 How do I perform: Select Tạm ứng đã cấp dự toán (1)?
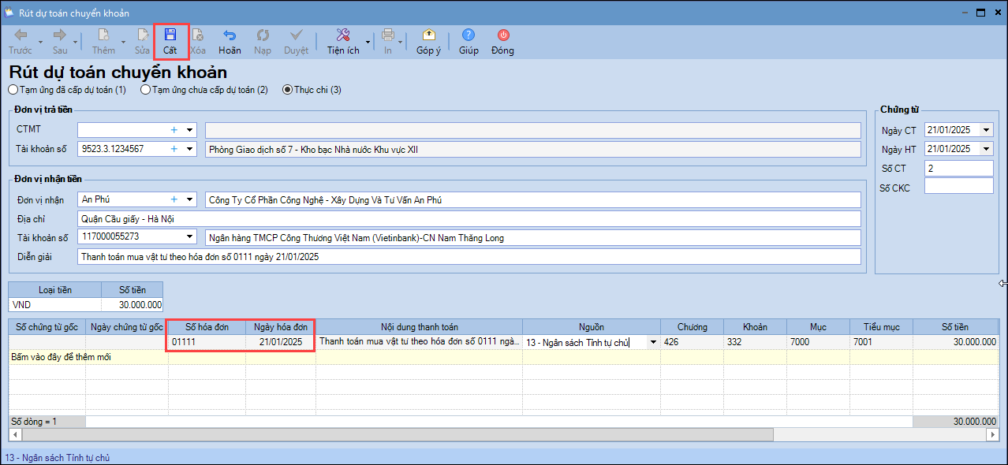(x=67, y=90)
